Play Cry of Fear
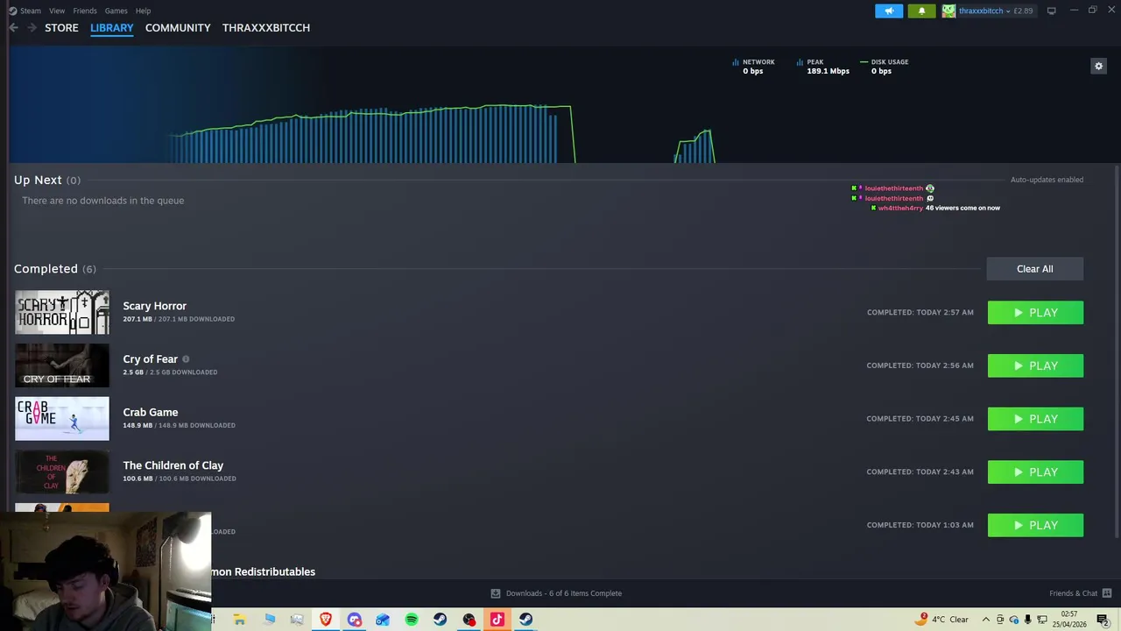This screenshot has height=631, width=1121. tap(1035, 365)
